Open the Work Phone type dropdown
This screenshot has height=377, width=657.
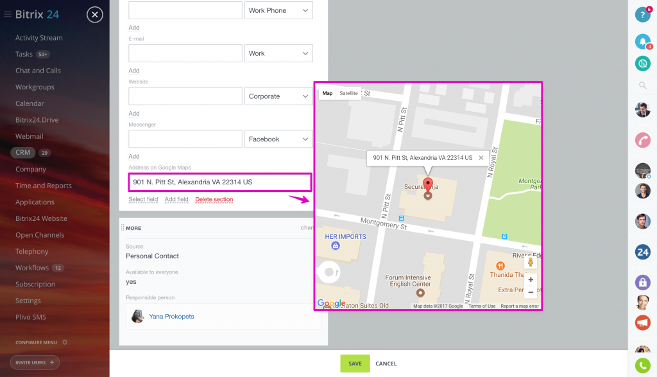tap(278, 10)
